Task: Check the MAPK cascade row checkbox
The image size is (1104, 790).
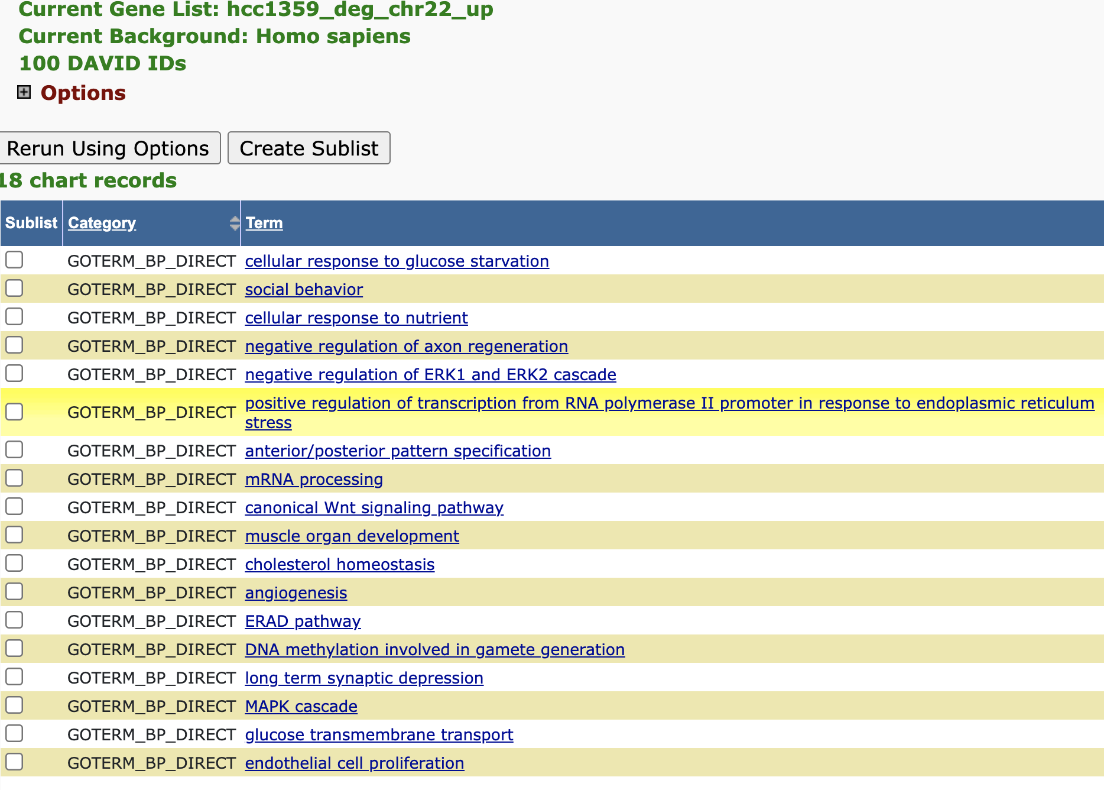Action: tap(14, 705)
